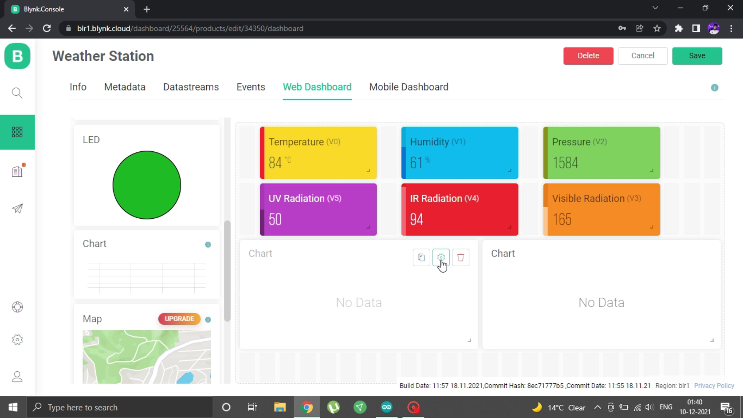Open chart widget settings gear

tap(441, 257)
